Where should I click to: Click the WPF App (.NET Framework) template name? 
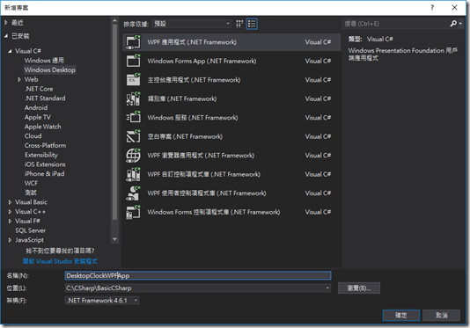coord(192,42)
